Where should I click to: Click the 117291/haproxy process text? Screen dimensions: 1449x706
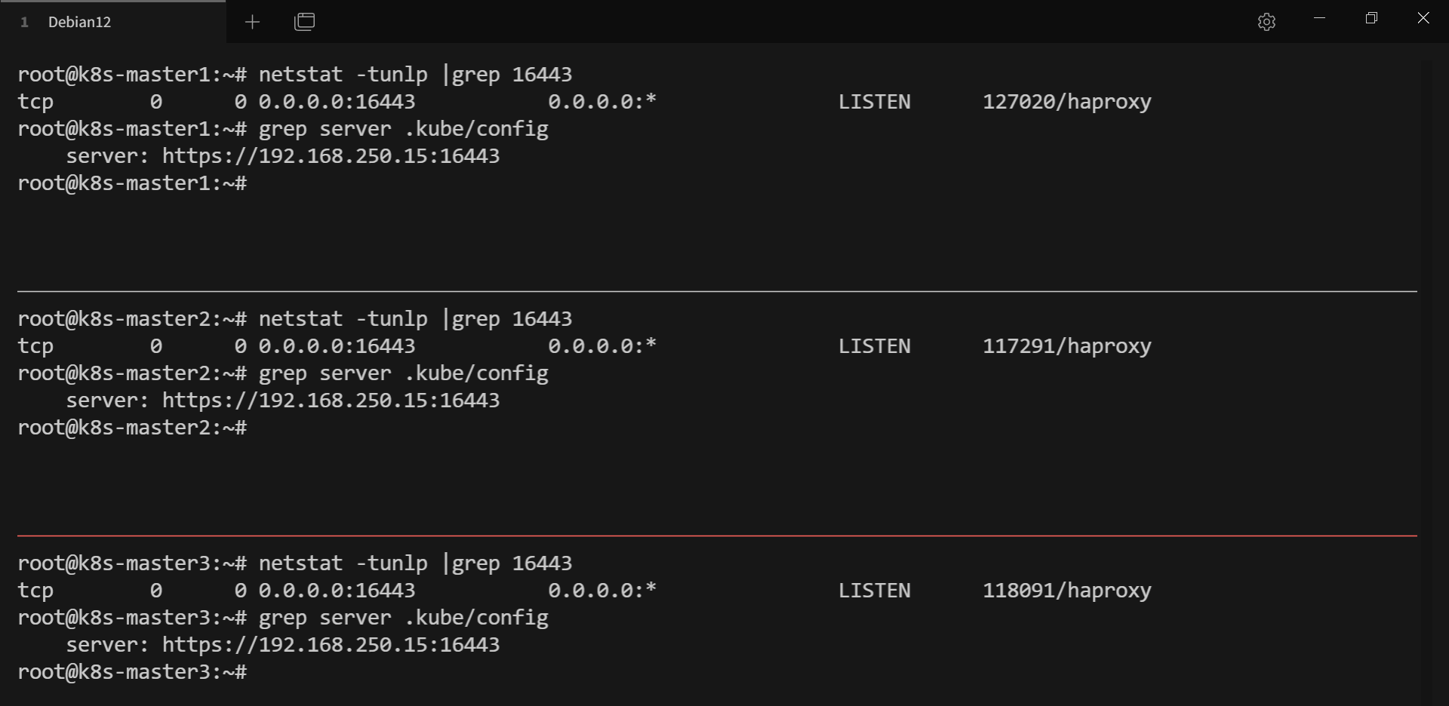point(1067,346)
